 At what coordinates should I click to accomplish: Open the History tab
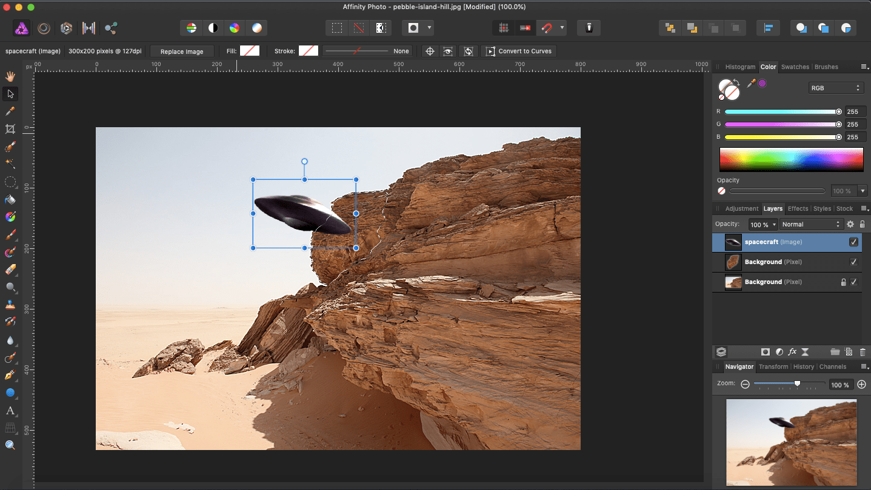click(803, 366)
